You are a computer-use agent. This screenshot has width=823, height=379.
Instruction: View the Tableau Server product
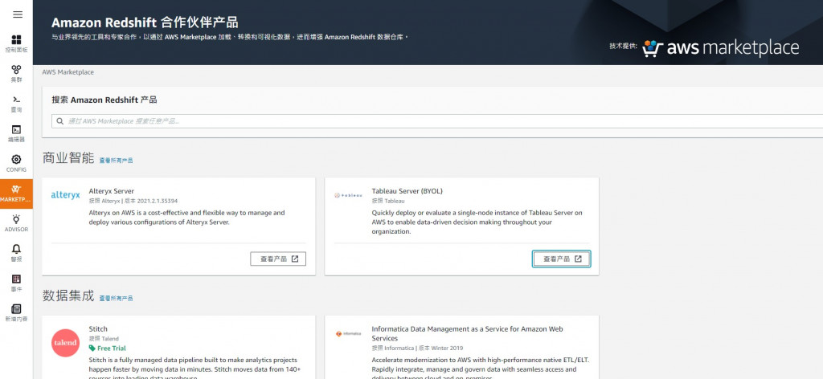click(x=562, y=259)
